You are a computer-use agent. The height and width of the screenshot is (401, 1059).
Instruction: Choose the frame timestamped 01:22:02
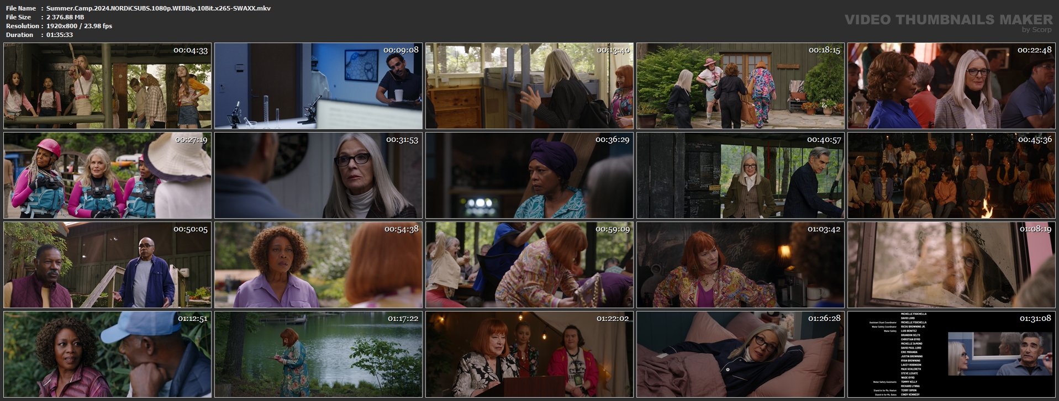(x=529, y=354)
